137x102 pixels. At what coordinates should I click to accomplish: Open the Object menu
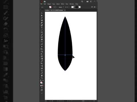[x=49, y=4]
